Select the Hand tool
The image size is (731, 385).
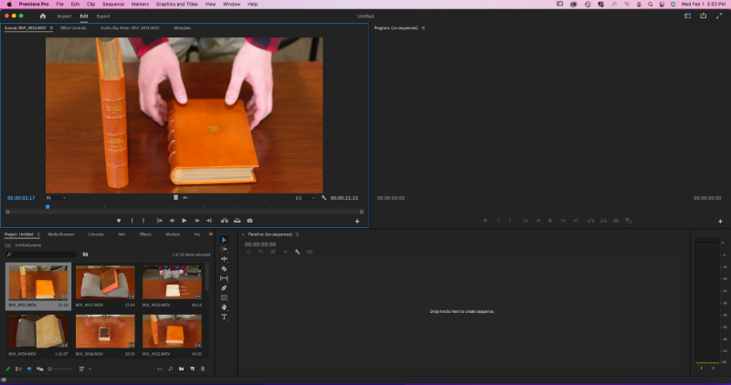click(224, 307)
